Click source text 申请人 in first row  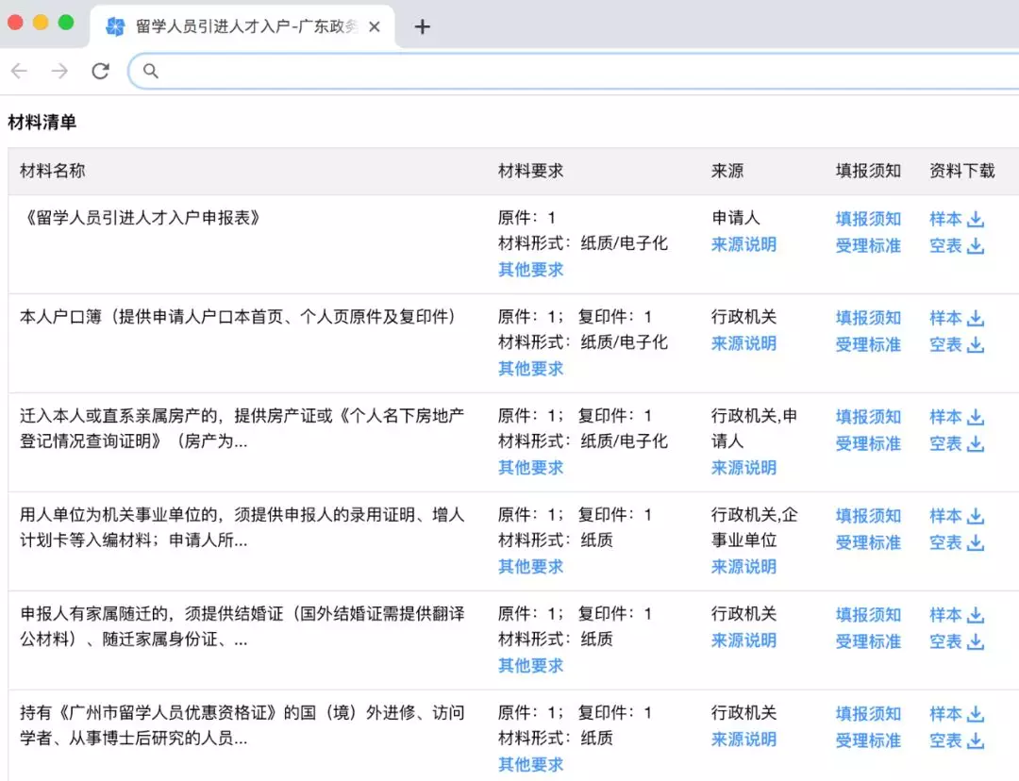pyautogui.click(x=736, y=218)
